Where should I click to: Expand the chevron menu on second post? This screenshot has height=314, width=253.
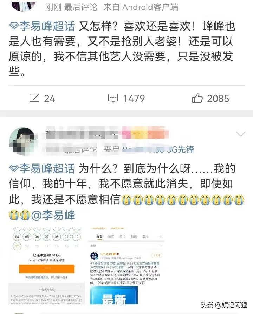(x=241, y=134)
